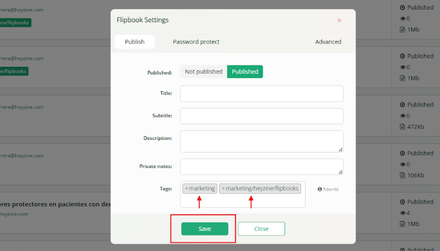Select the Not published option
The height and width of the screenshot is (251, 440).
(204, 72)
